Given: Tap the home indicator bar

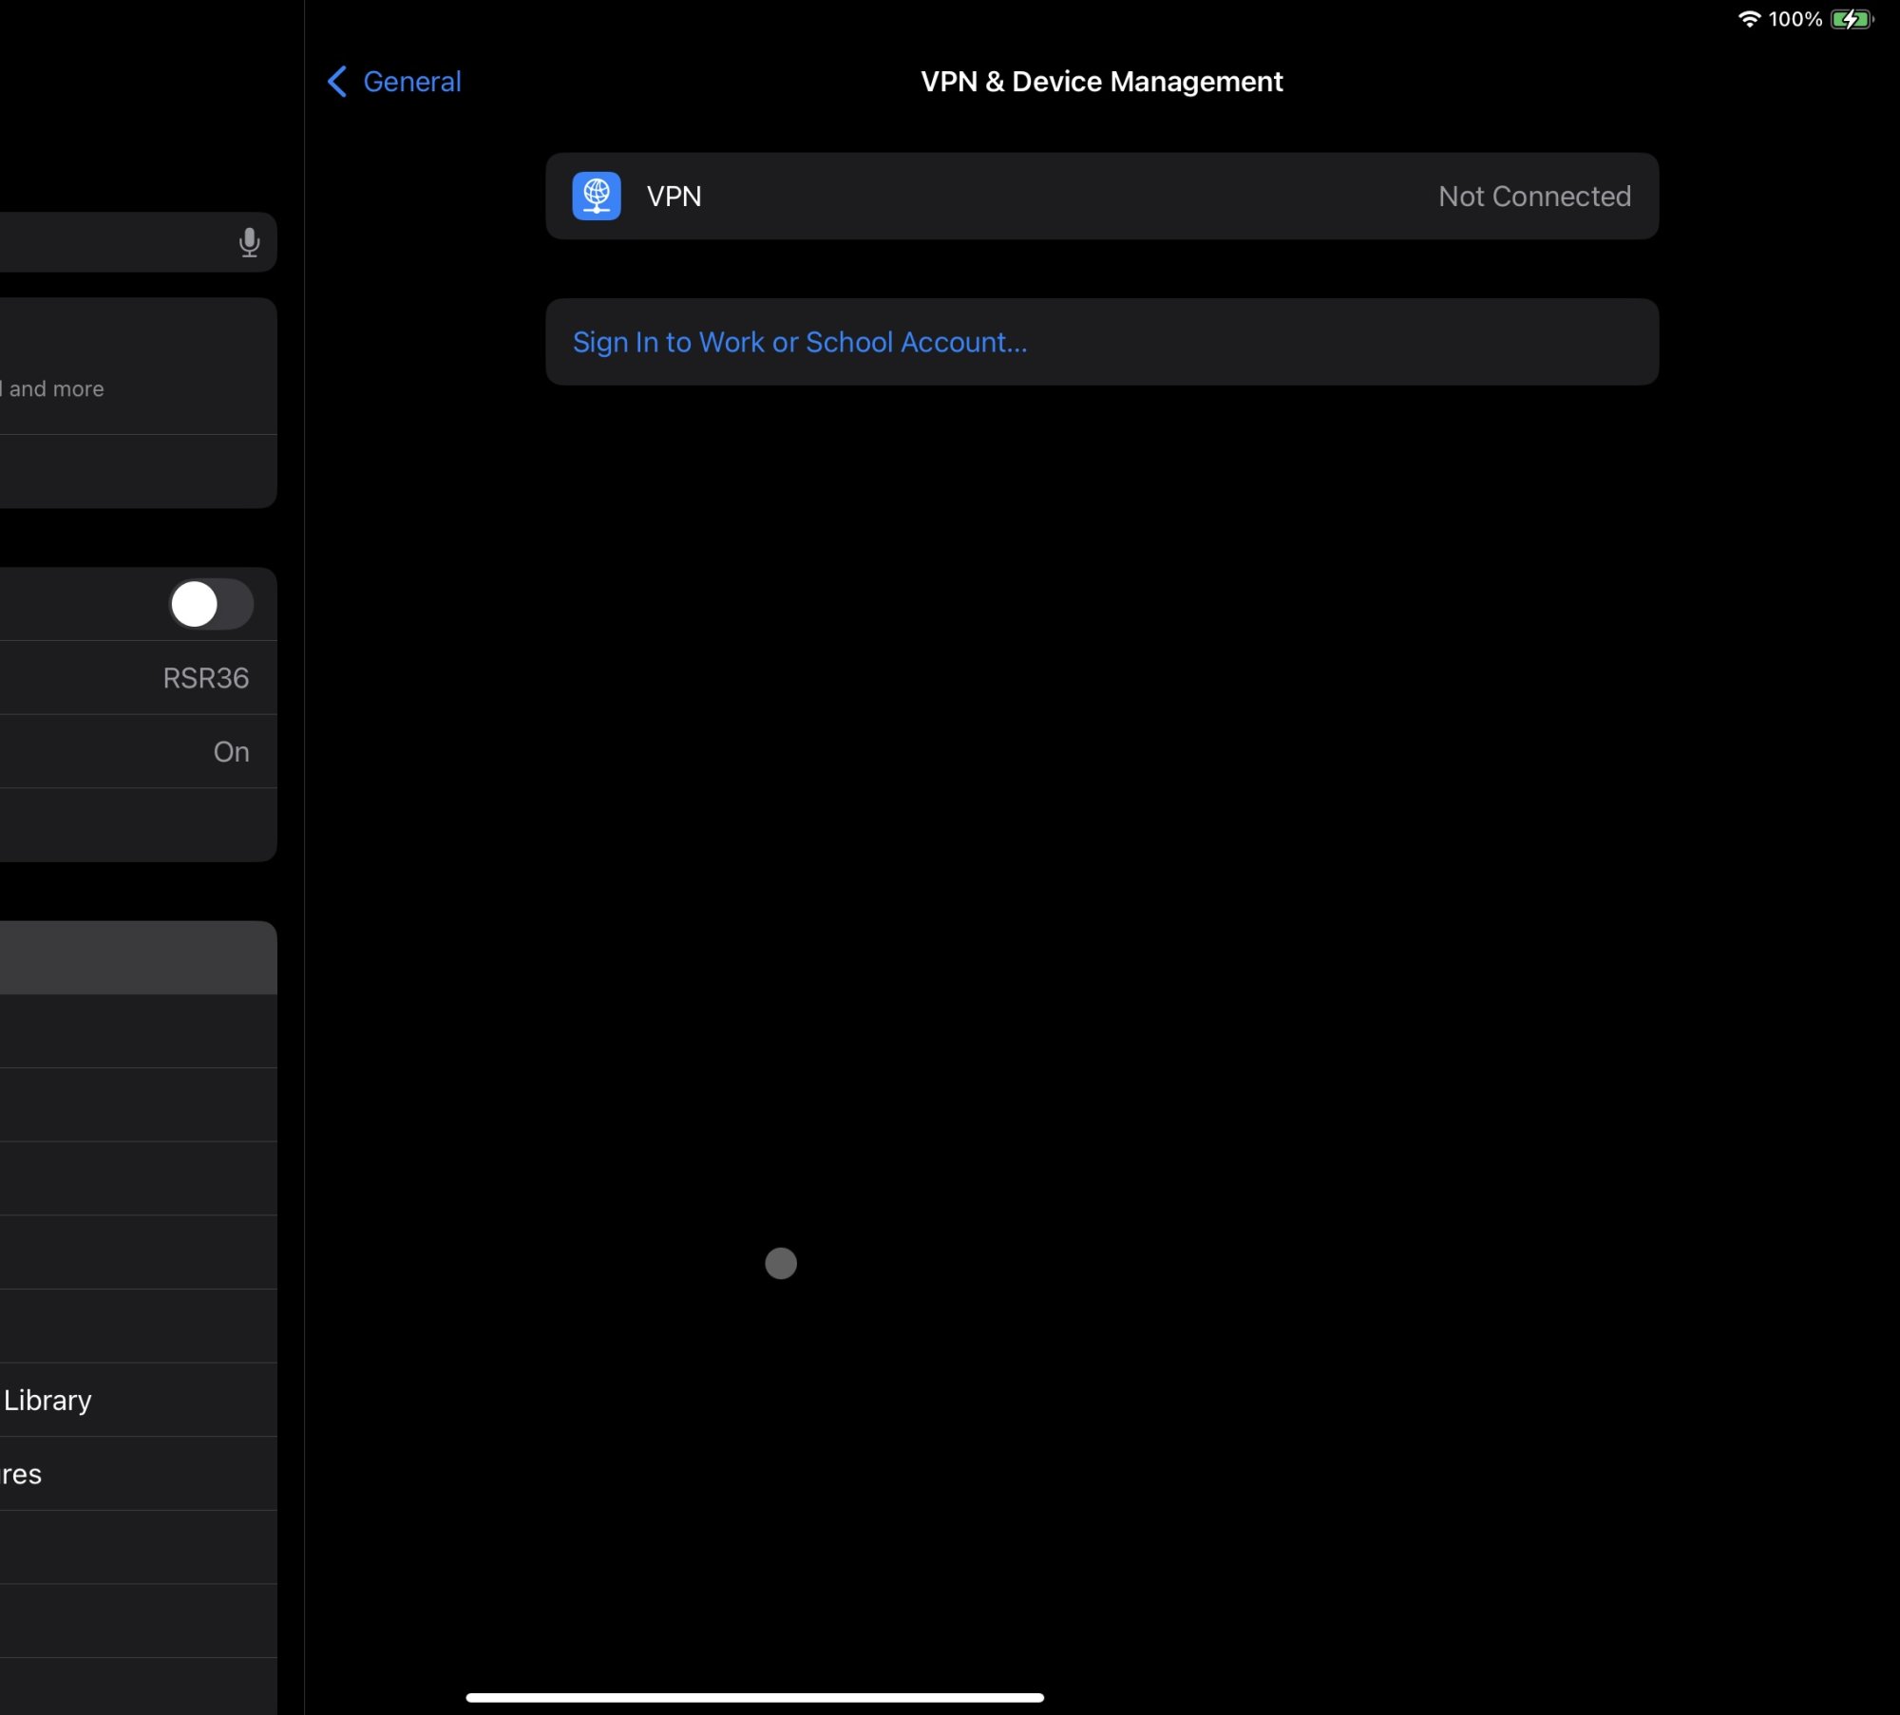Looking at the screenshot, I should [754, 1697].
